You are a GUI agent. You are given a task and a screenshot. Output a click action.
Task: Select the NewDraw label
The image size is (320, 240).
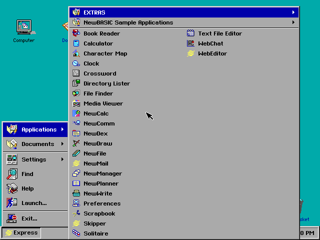98,143
